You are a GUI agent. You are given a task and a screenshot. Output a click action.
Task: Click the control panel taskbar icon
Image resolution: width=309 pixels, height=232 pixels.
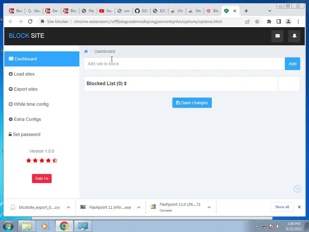[83, 226]
